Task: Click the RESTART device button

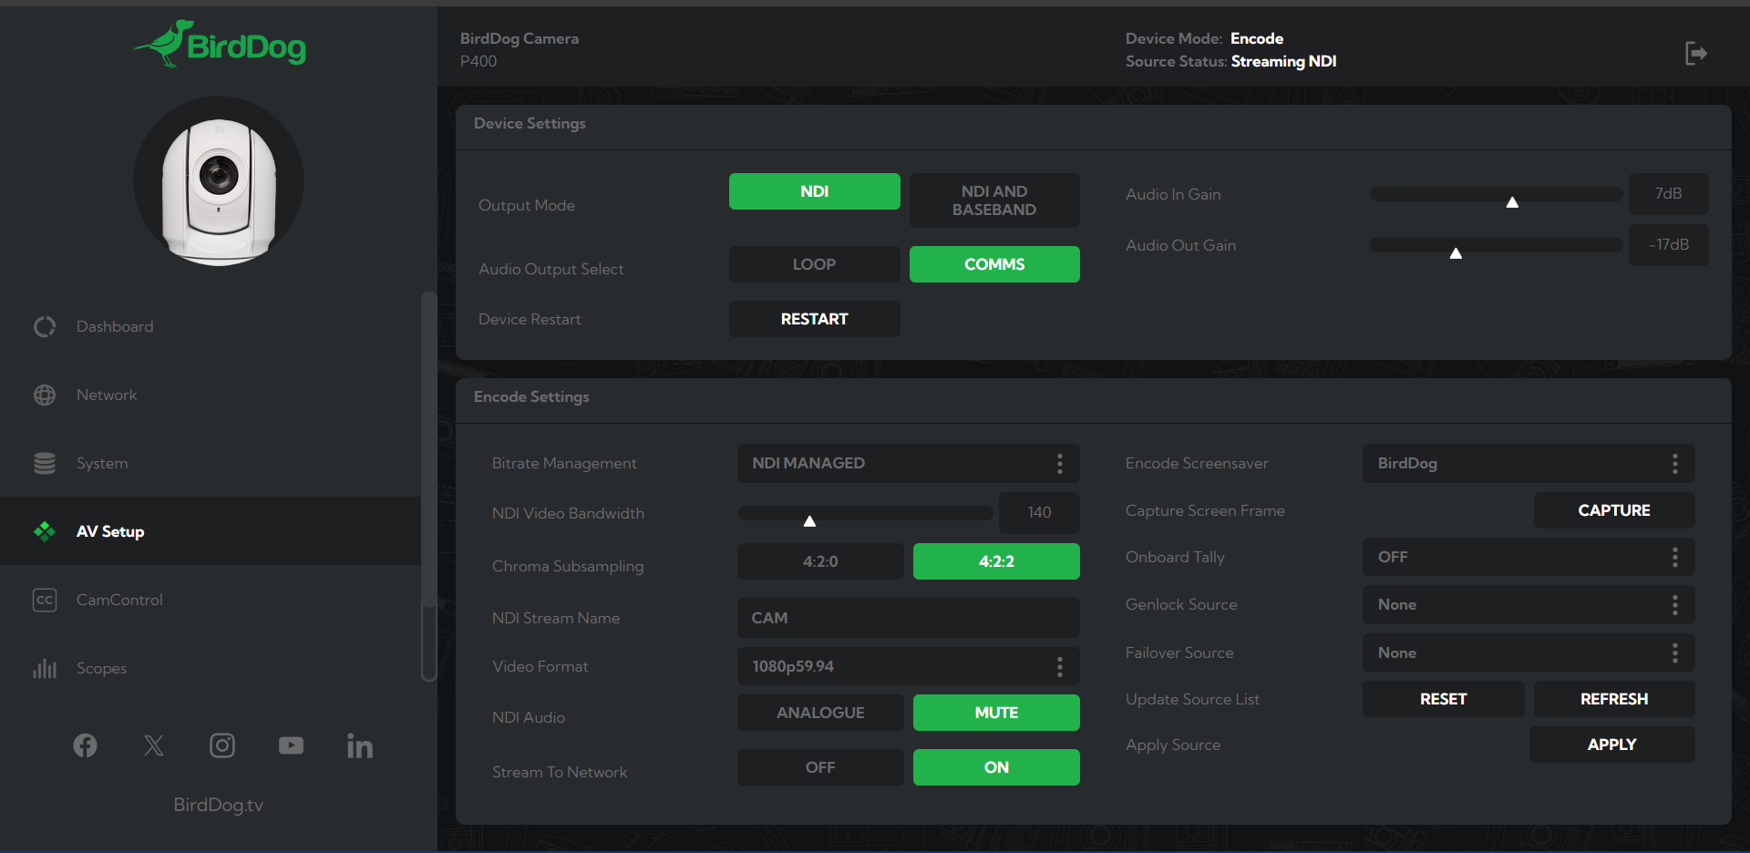Action: point(815,319)
